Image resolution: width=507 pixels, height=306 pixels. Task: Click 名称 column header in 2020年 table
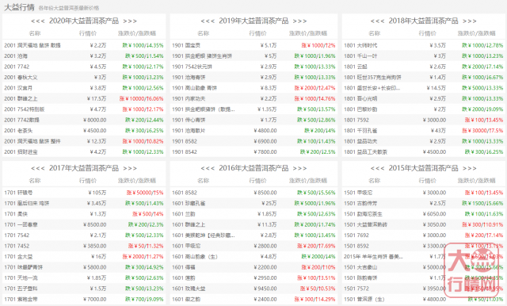(x=35, y=33)
